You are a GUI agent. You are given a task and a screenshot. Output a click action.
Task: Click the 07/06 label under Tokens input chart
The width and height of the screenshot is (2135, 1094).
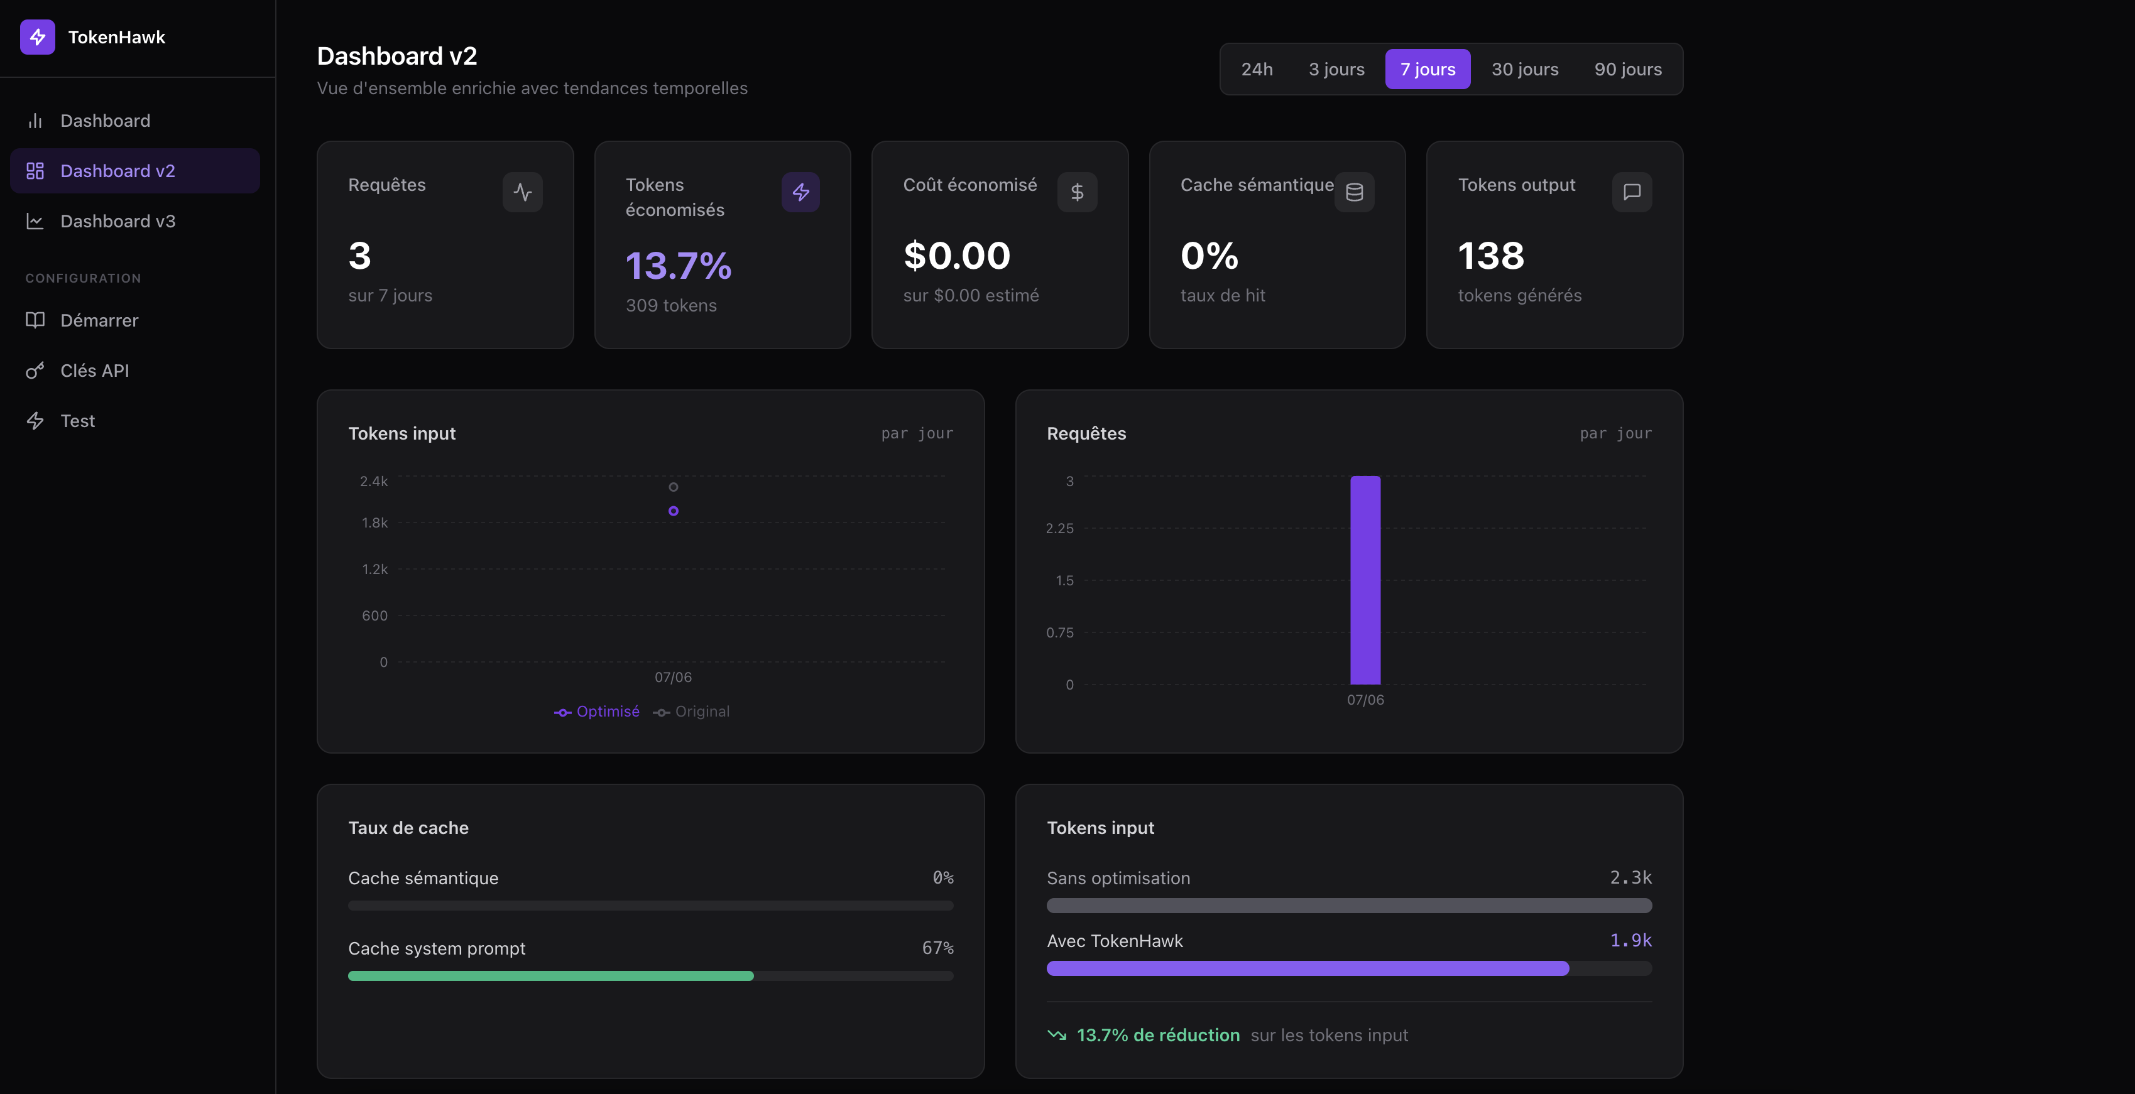click(x=673, y=678)
